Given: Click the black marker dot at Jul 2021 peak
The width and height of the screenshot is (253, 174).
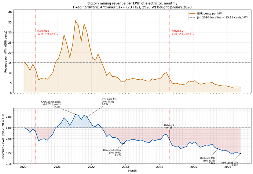Looking at the screenshot, I should tap(76, 115).
